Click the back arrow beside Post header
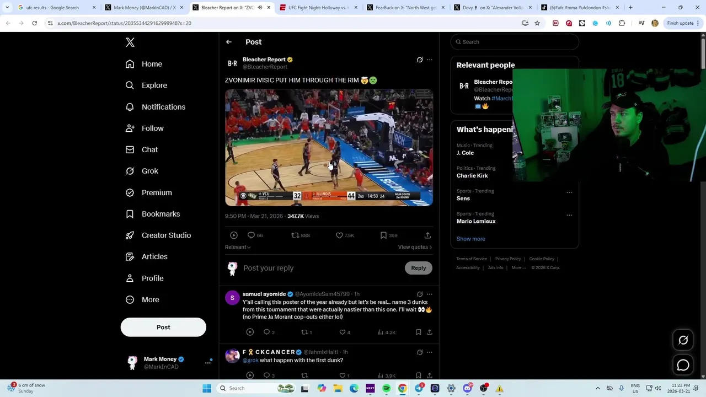706x397 pixels. (x=229, y=42)
